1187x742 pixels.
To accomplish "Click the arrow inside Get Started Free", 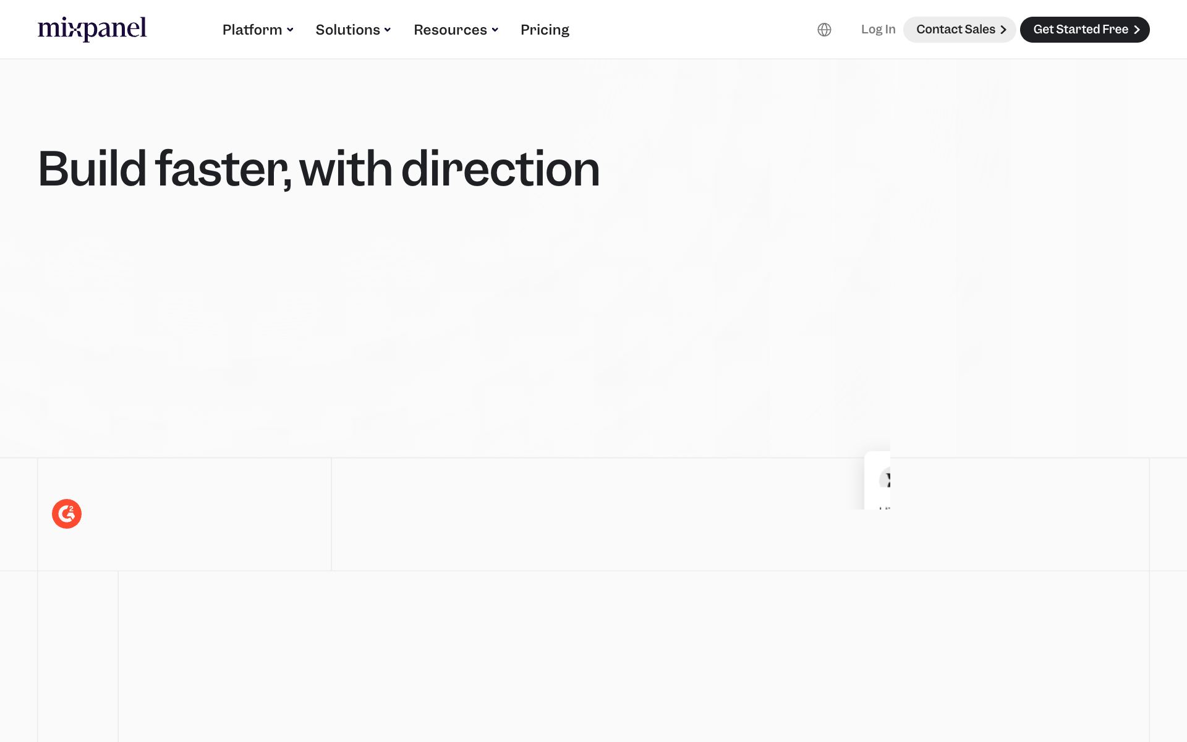I will [1136, 30].
